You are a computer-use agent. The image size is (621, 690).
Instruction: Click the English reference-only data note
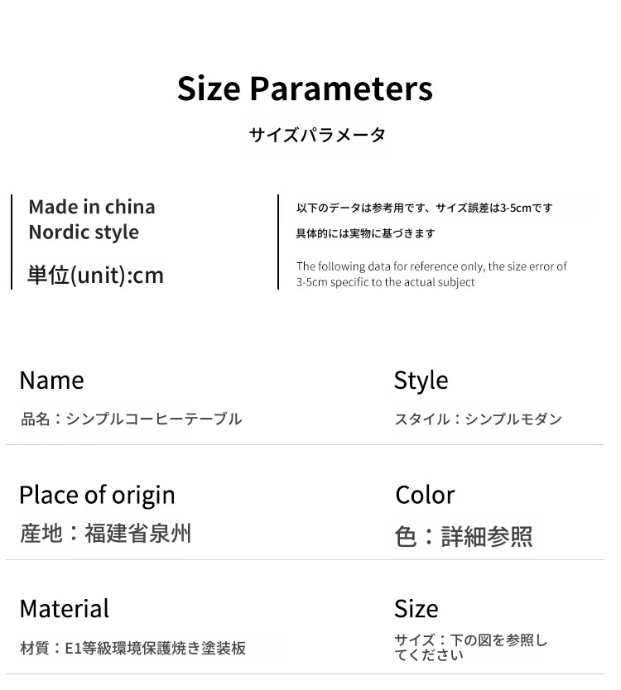[x=431, y=274]
